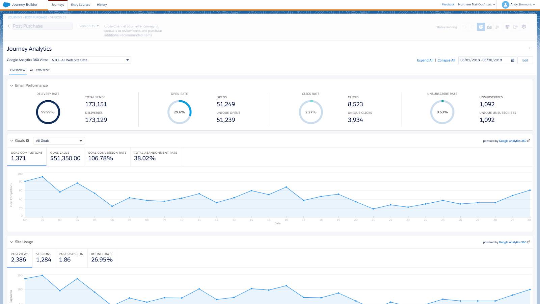
Task: Select the analytics pie chart view icon
Action: tap(481, 27)
